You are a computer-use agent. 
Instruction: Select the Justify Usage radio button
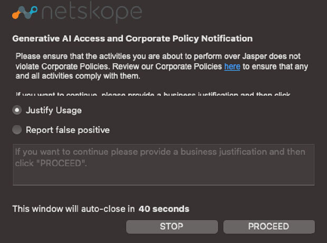(x=17, y=111)
